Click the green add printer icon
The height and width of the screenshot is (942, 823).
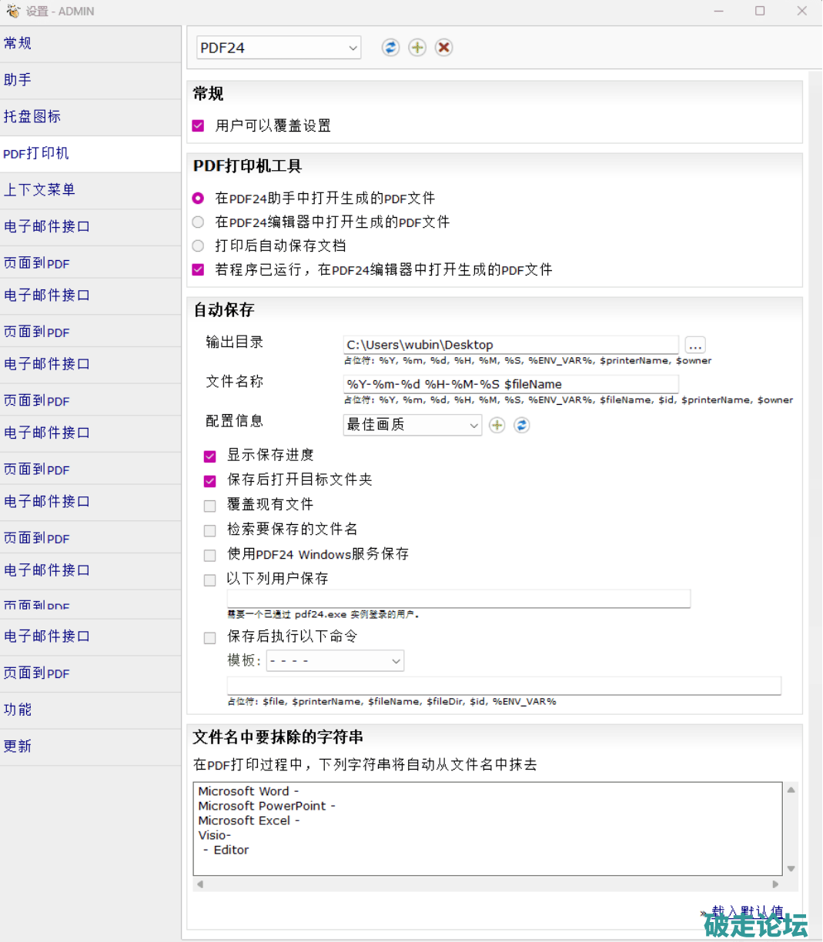tap(417, 48)
